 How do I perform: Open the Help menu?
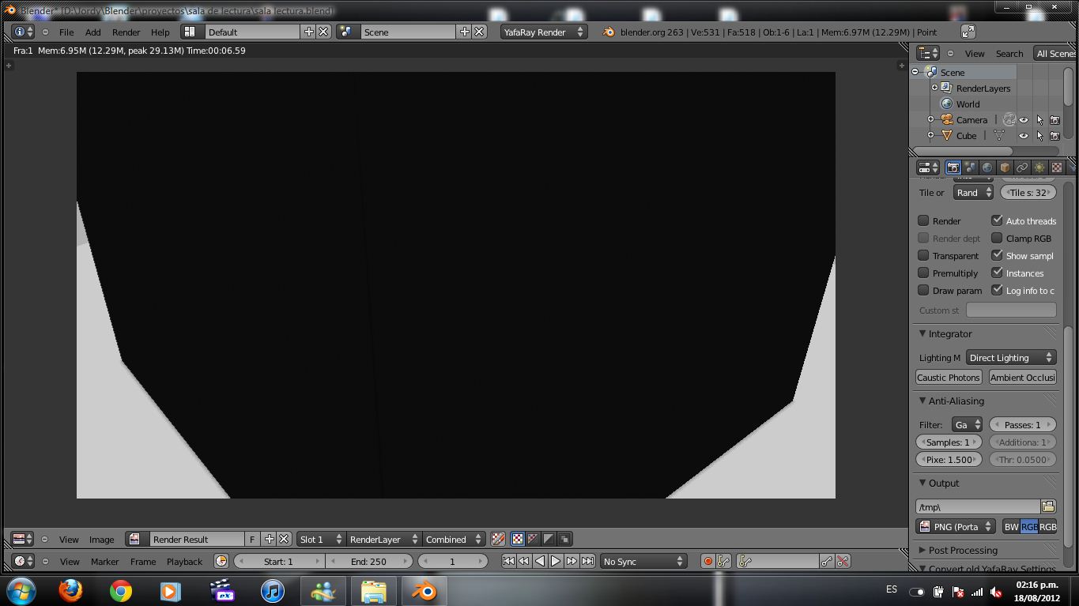(160, 32)
